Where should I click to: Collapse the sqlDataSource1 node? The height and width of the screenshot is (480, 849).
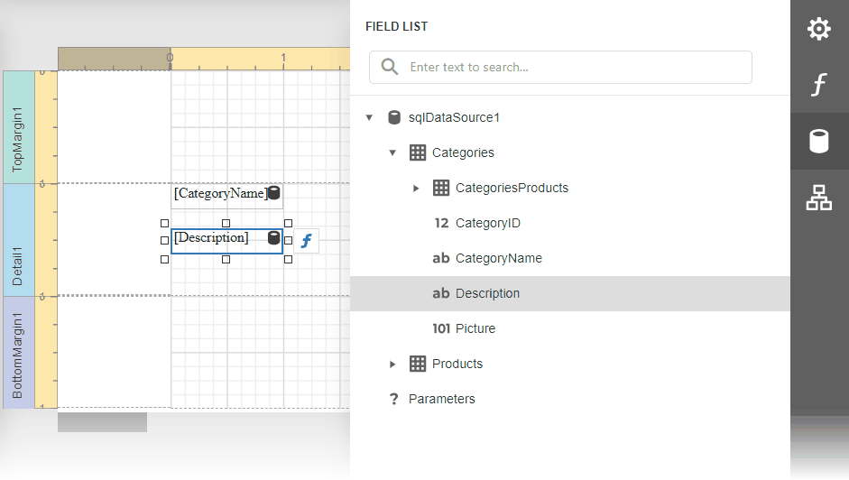(x=369, y=118)
